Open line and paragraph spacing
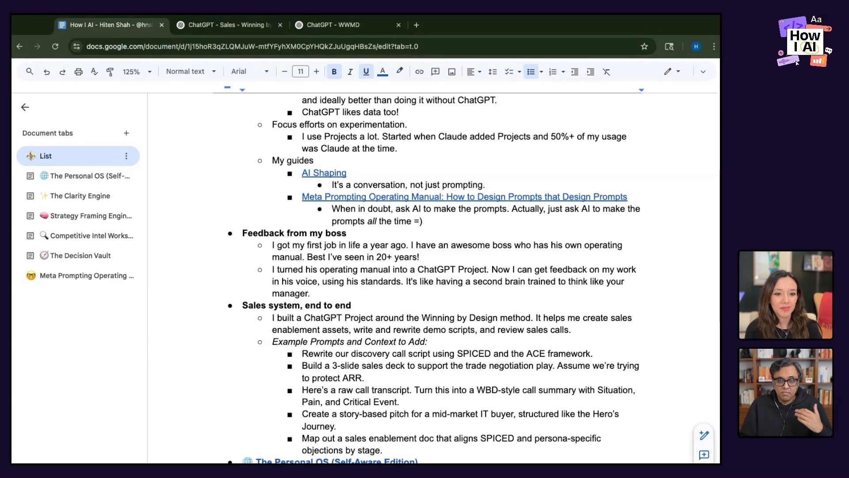Screen dimensions: 849x478 (493, 72)
